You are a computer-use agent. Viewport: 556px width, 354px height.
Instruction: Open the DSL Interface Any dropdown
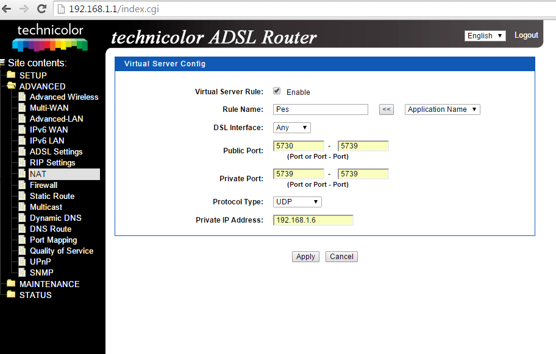291,128
